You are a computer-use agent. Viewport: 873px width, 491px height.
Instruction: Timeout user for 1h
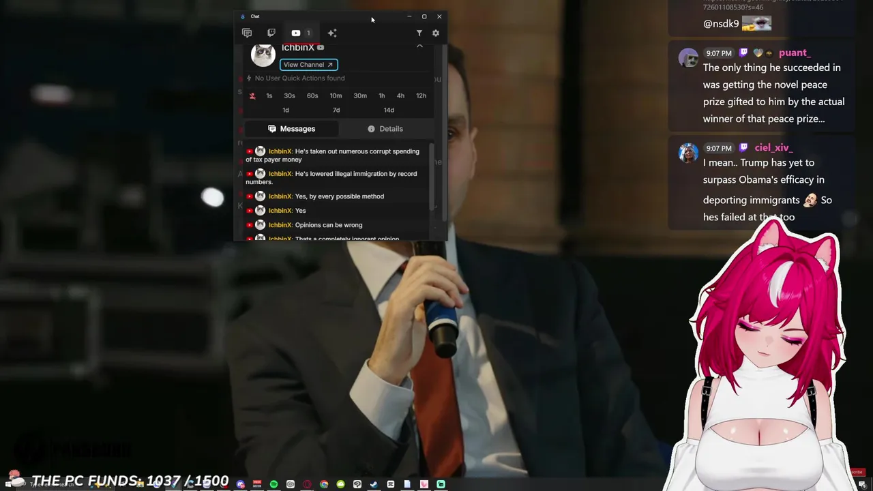(x=382, y=95)
